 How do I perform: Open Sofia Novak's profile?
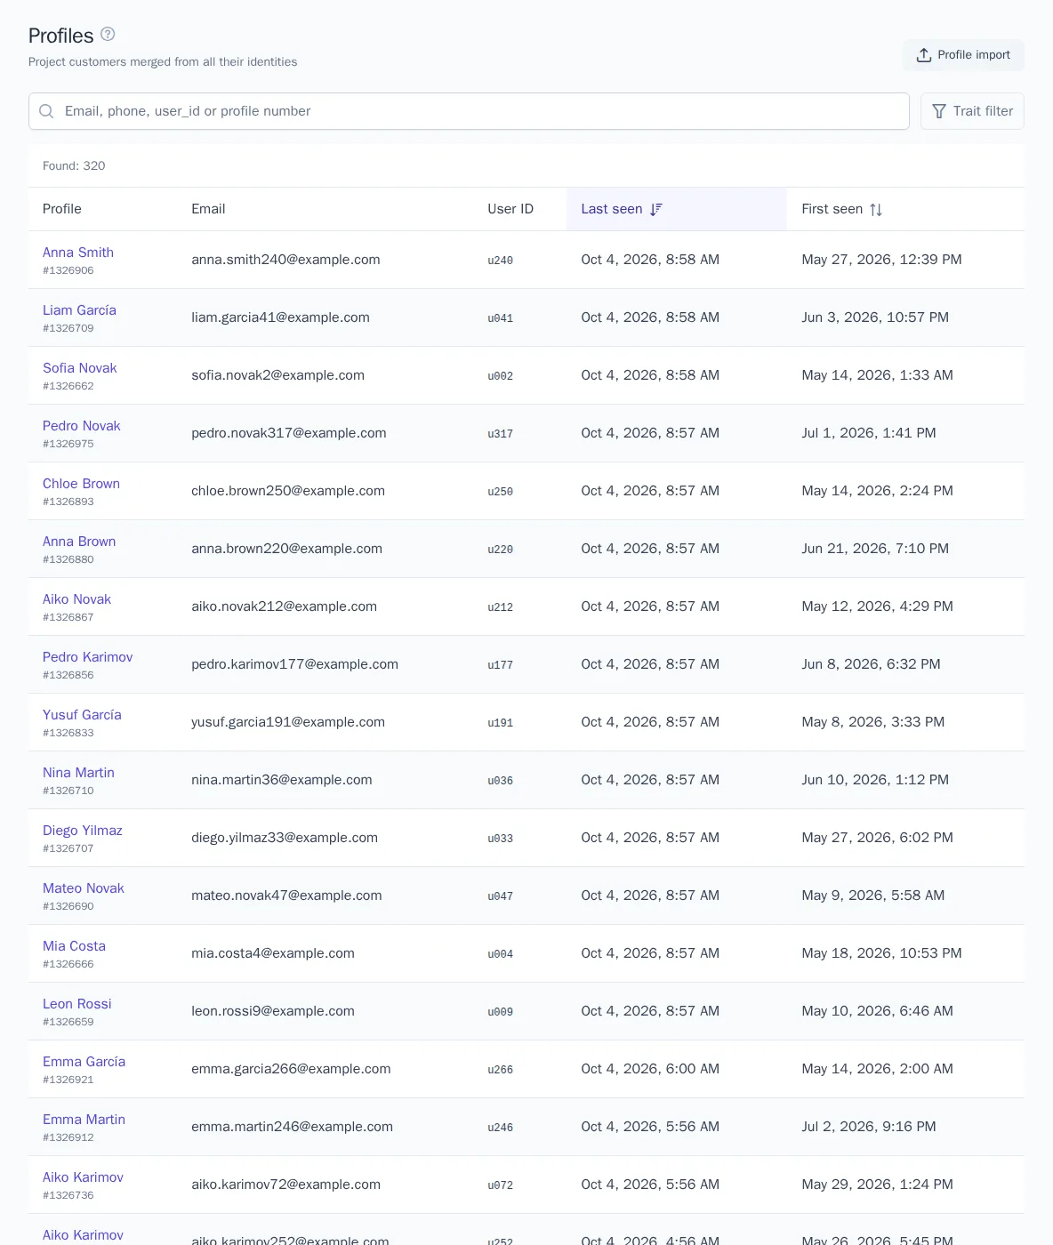[80, 368]
